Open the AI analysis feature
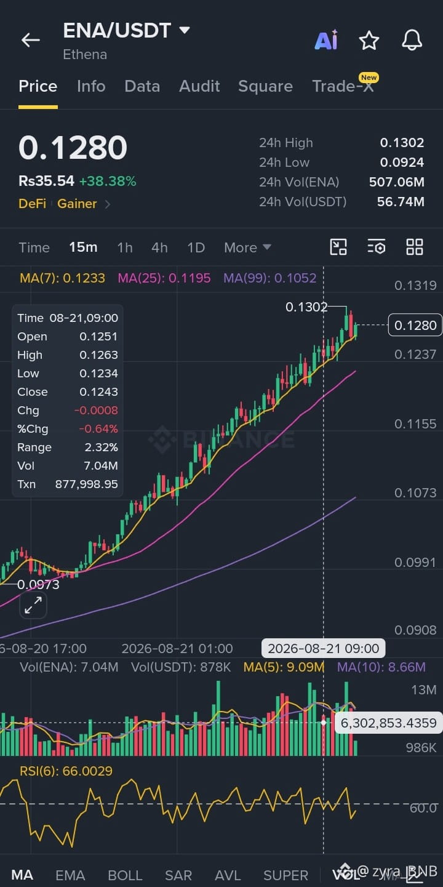 (x=326, y=40)
